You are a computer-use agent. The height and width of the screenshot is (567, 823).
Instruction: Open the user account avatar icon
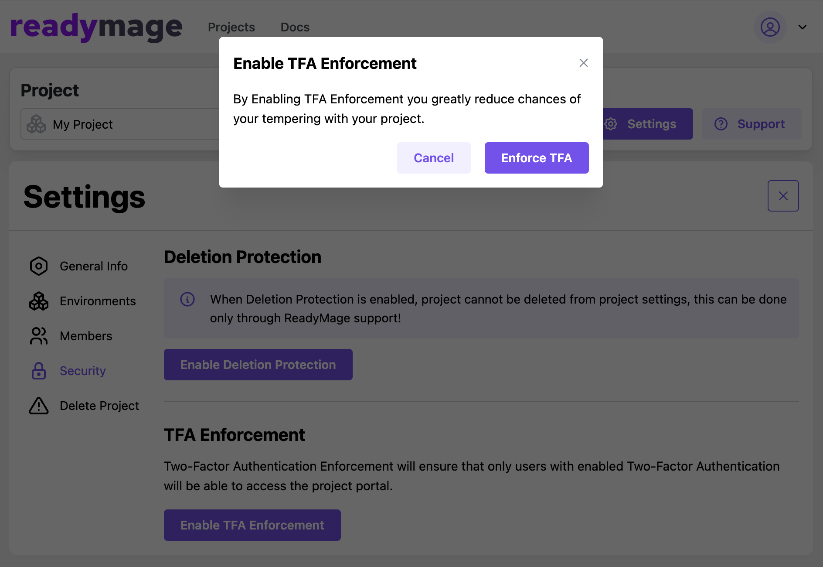coord(770,27)
